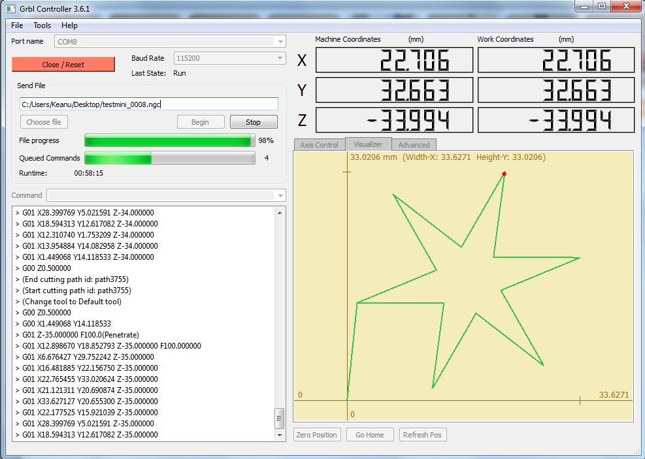645x459 pixels.
Task: Stop the file sending
Action: [x=254, y=122]
